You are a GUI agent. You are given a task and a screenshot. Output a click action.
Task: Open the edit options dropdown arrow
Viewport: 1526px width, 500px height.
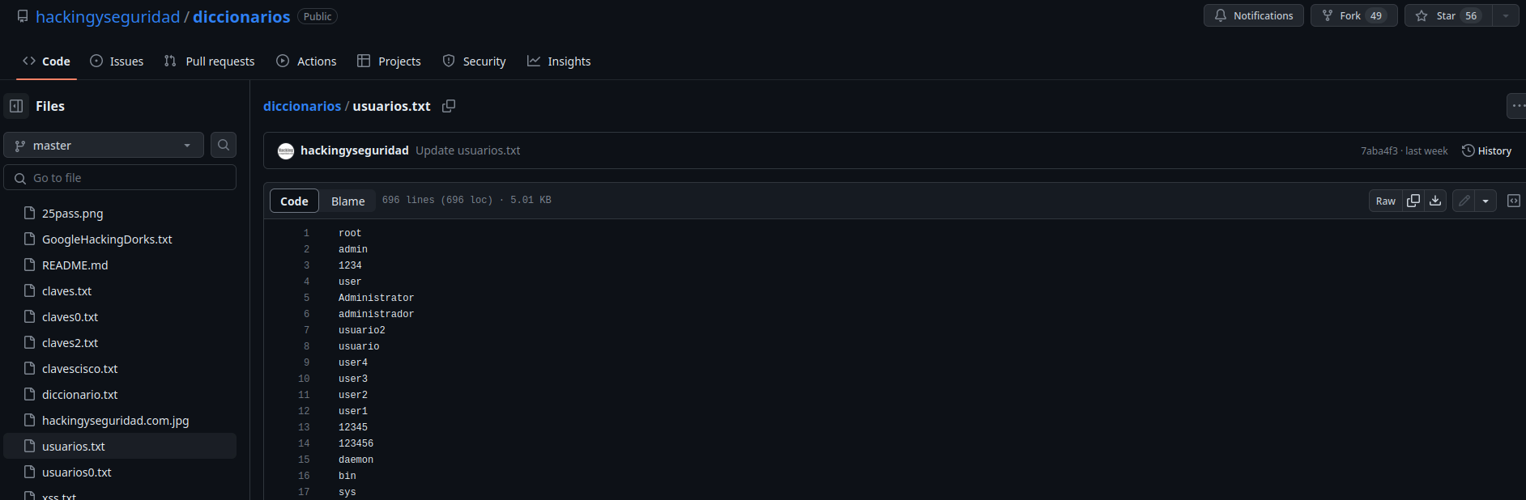point(1486,201)
